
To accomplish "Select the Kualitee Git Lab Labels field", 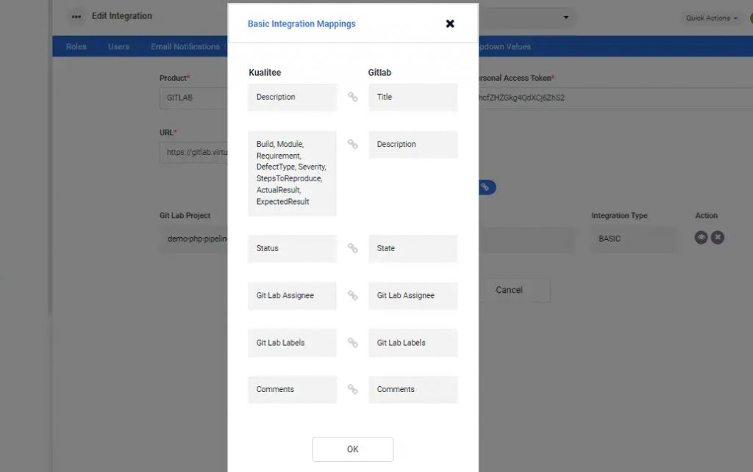I will tap(292, 343).
